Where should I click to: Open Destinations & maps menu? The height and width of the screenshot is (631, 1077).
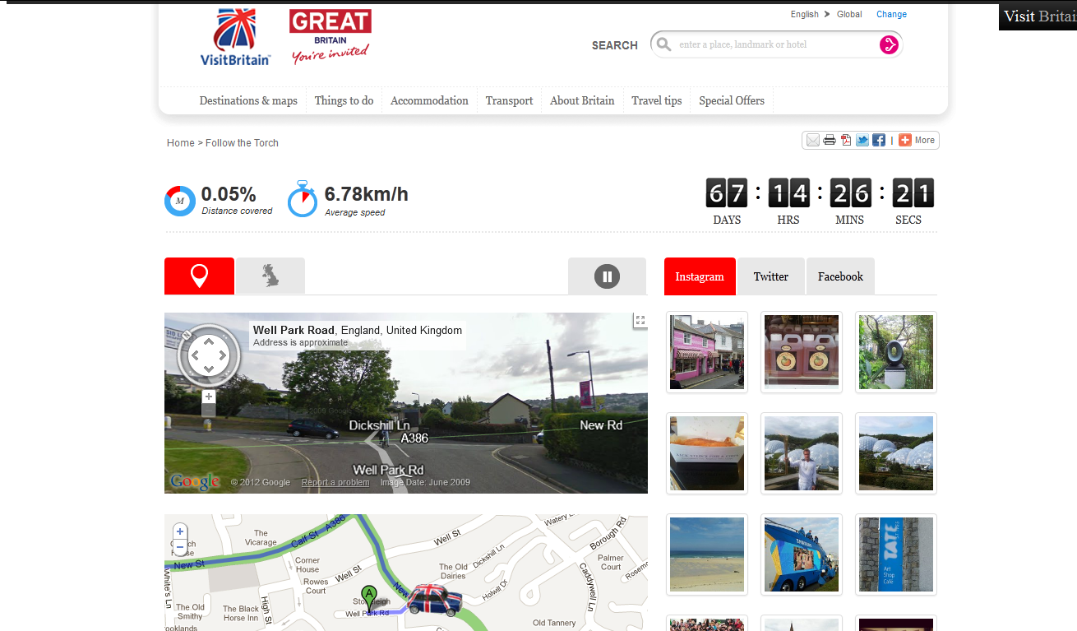248,100
